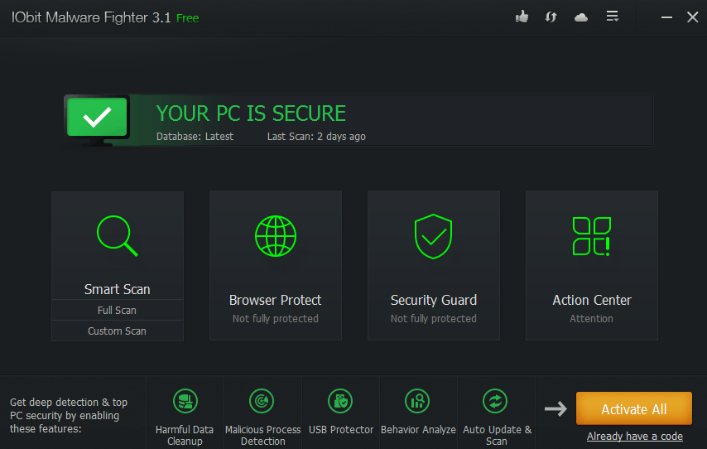This screenshot has height=449, width=707.
Task: Open Action Center grid icon
Action: 592,236
